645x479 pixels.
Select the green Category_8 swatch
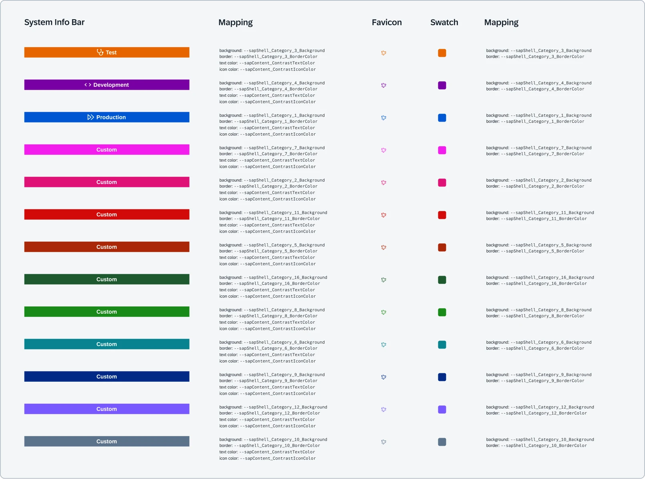pyautogui.click(x=442, y=312)
